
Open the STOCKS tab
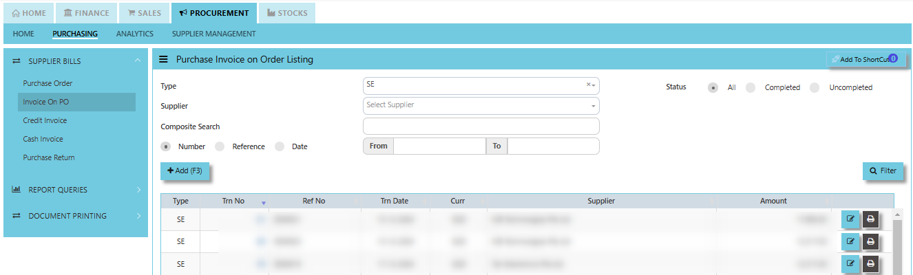(287, 13)
